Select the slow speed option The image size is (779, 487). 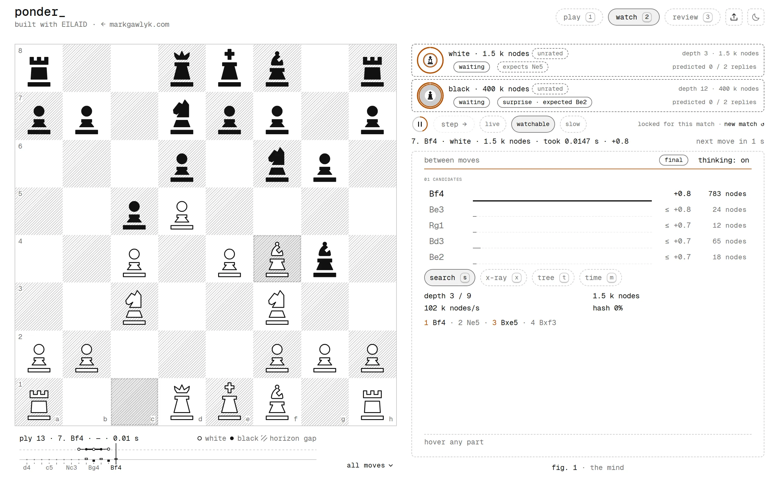tap(573, 124)
